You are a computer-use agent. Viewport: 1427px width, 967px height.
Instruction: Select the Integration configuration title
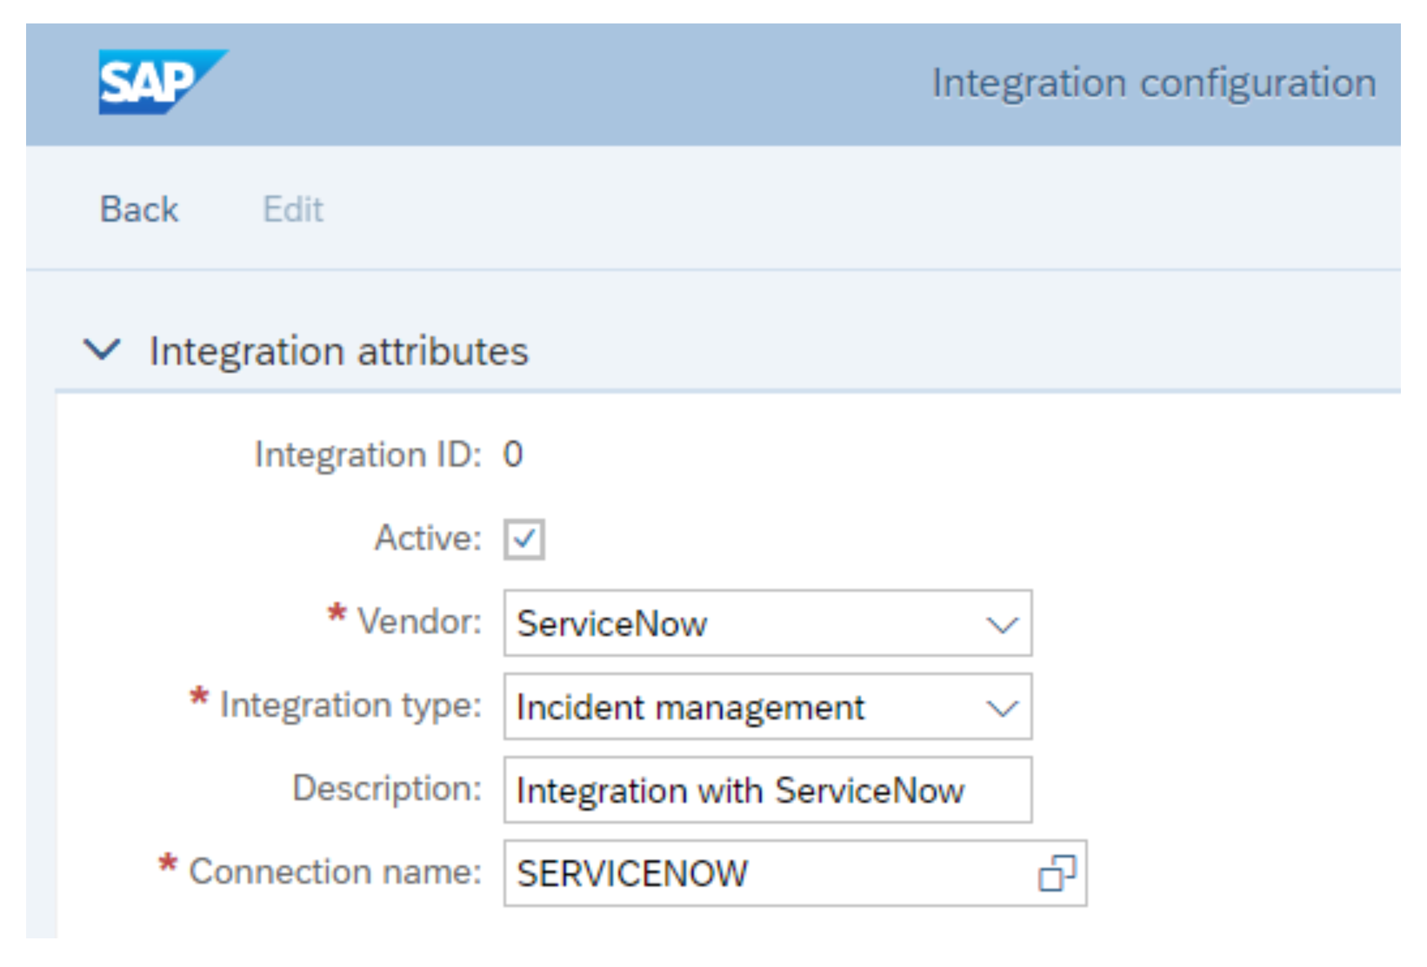coord(1154,83)
